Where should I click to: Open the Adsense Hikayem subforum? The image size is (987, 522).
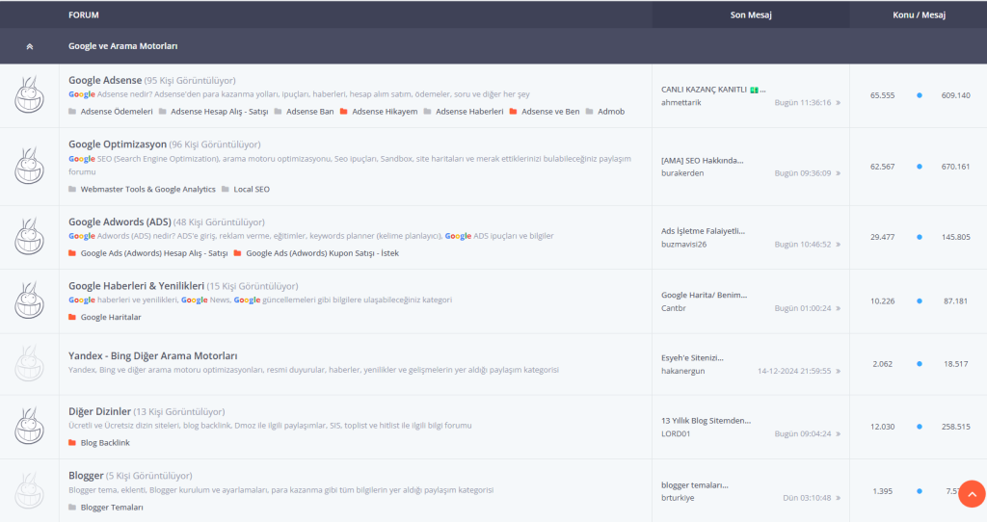[385, 112]
